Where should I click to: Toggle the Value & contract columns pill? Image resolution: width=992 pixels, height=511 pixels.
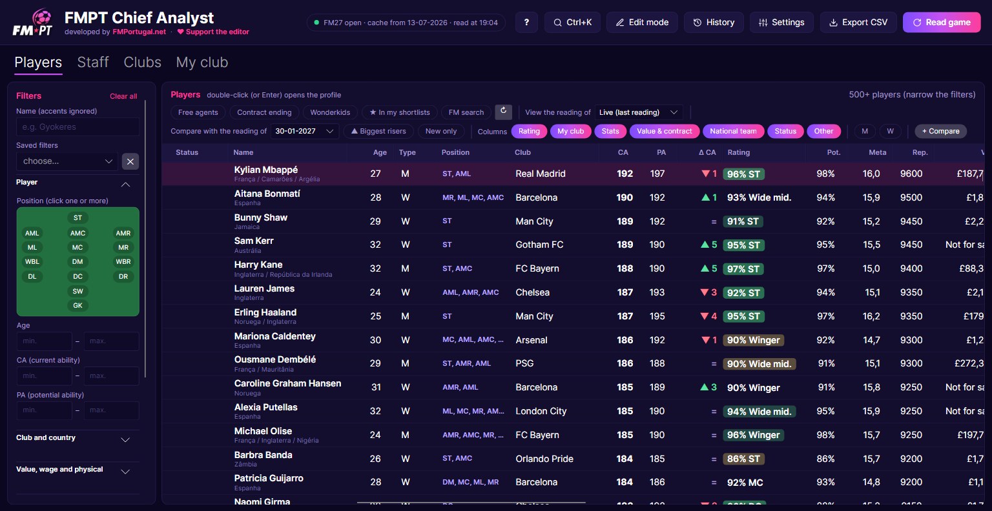point(664,131)
